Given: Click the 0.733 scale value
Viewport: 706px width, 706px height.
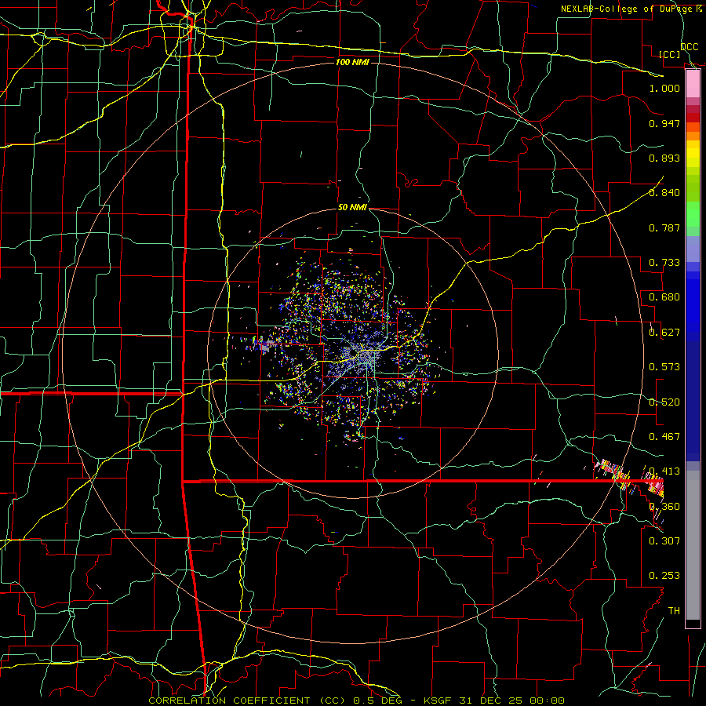Looking at the screenshot, I should point(664,263).
